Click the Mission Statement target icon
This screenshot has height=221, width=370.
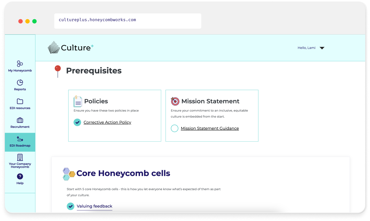pos(175,101)
